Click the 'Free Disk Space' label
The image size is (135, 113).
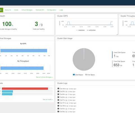tap(119, 61)
